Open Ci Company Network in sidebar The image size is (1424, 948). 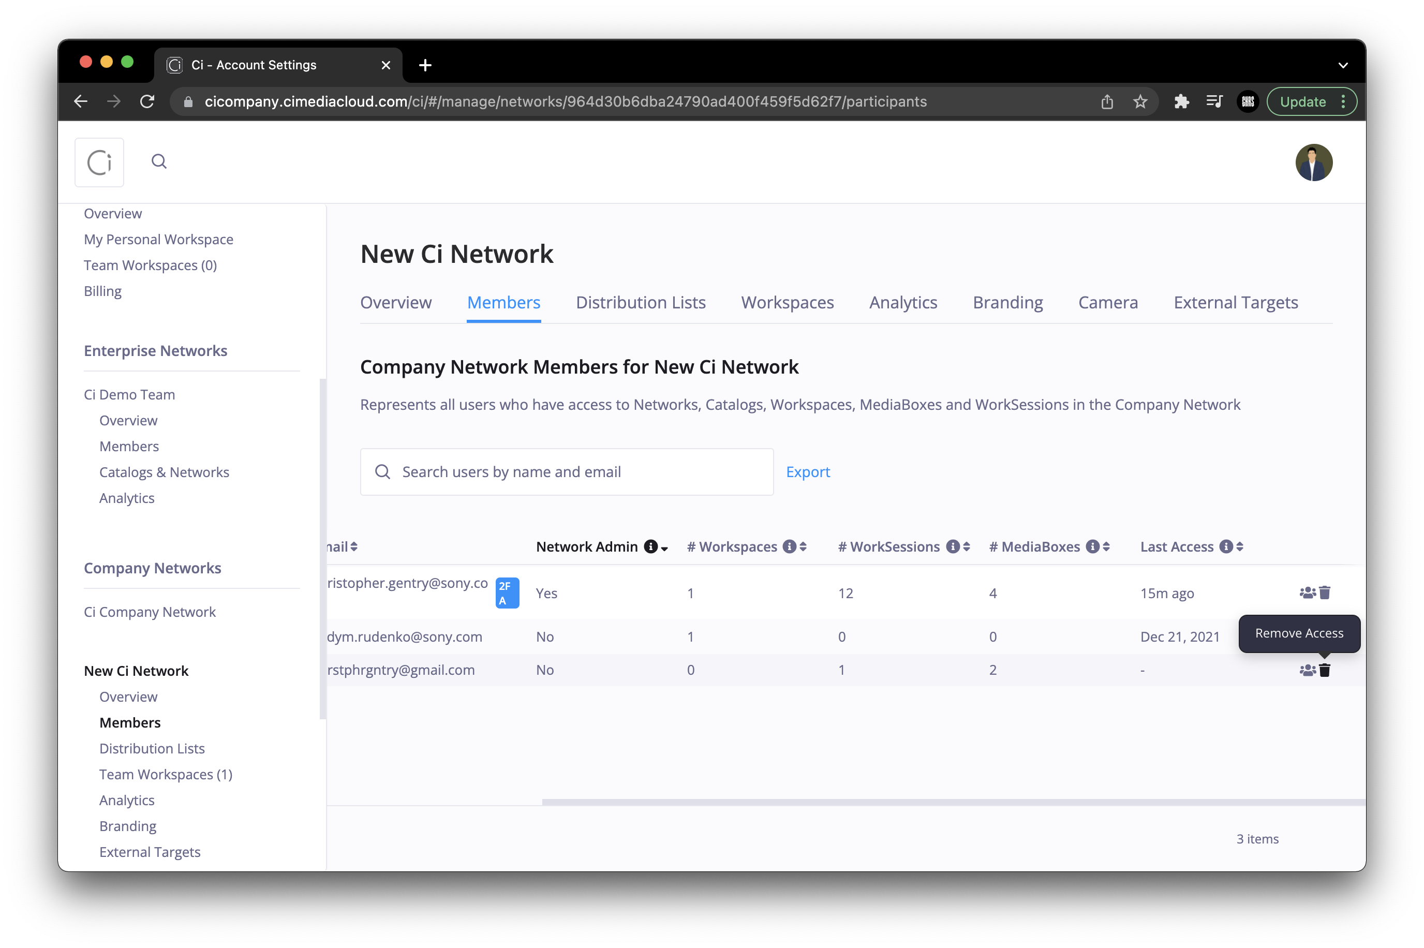click(x=150, y=612)
